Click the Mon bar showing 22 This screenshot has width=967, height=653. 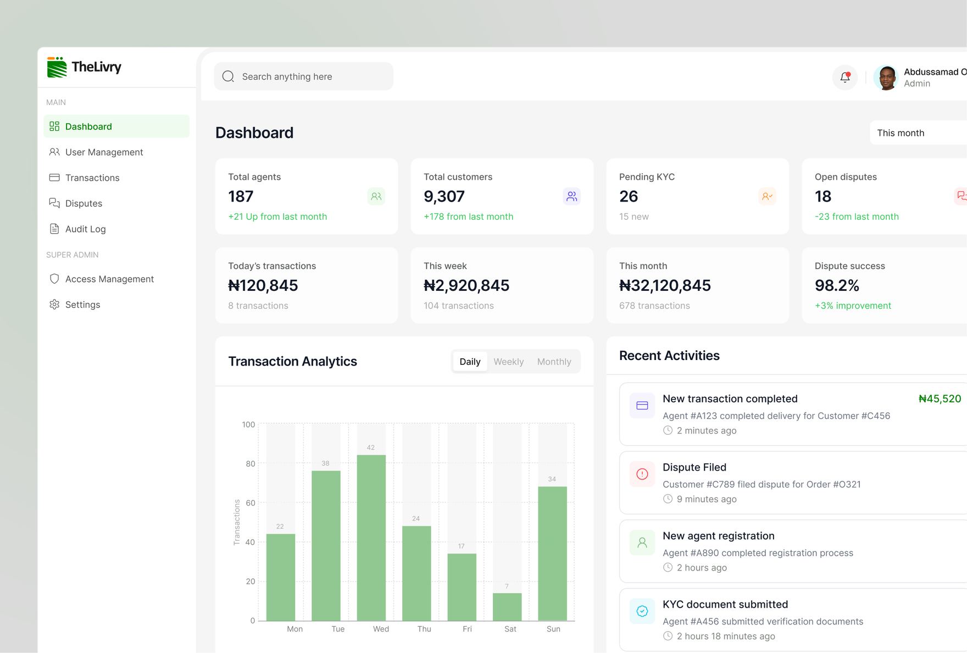281,578
